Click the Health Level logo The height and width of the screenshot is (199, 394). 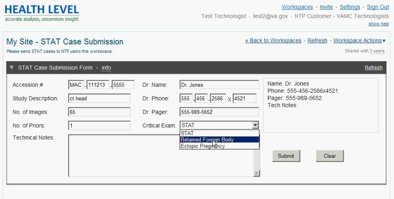coord(42,12)
